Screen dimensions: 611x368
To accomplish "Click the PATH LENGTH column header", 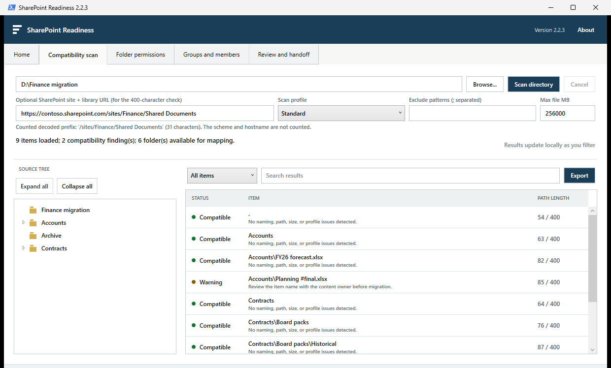I will coord(553,198).
